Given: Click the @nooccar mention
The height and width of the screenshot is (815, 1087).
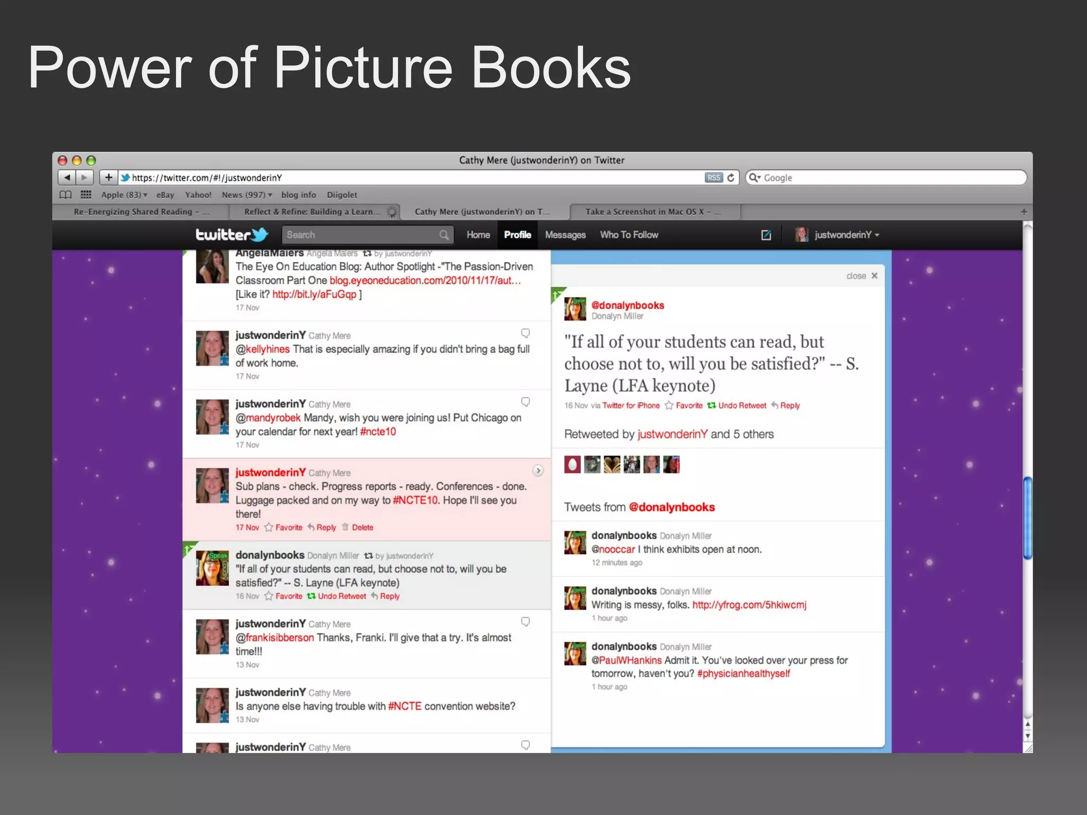Looking at the screenshot, I should [x=613, y=549].
